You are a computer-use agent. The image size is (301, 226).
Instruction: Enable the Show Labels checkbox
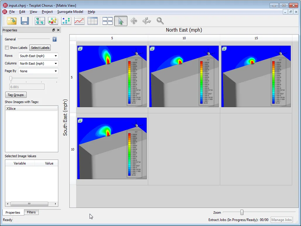[x=7, y=48]
